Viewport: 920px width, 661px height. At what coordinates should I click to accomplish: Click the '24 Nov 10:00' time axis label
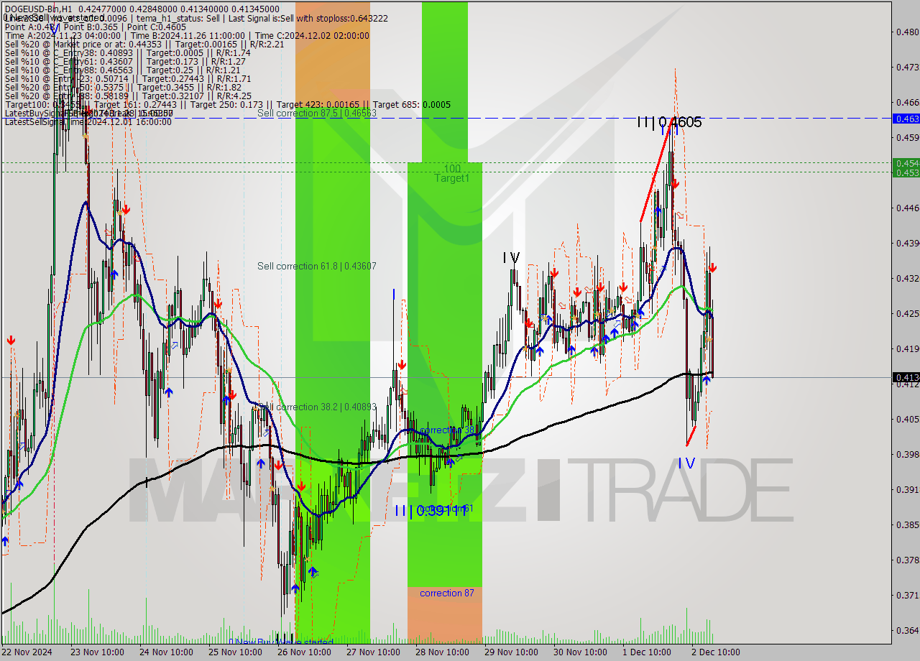166,652
